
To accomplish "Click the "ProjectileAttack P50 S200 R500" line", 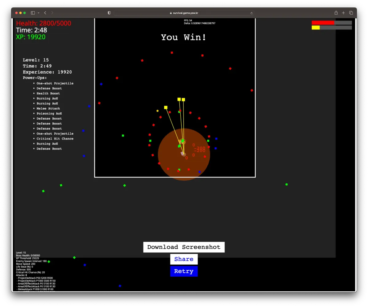I will [35, 278].
